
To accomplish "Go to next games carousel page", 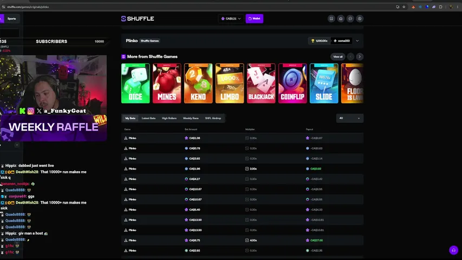I will tap(360, 56).
